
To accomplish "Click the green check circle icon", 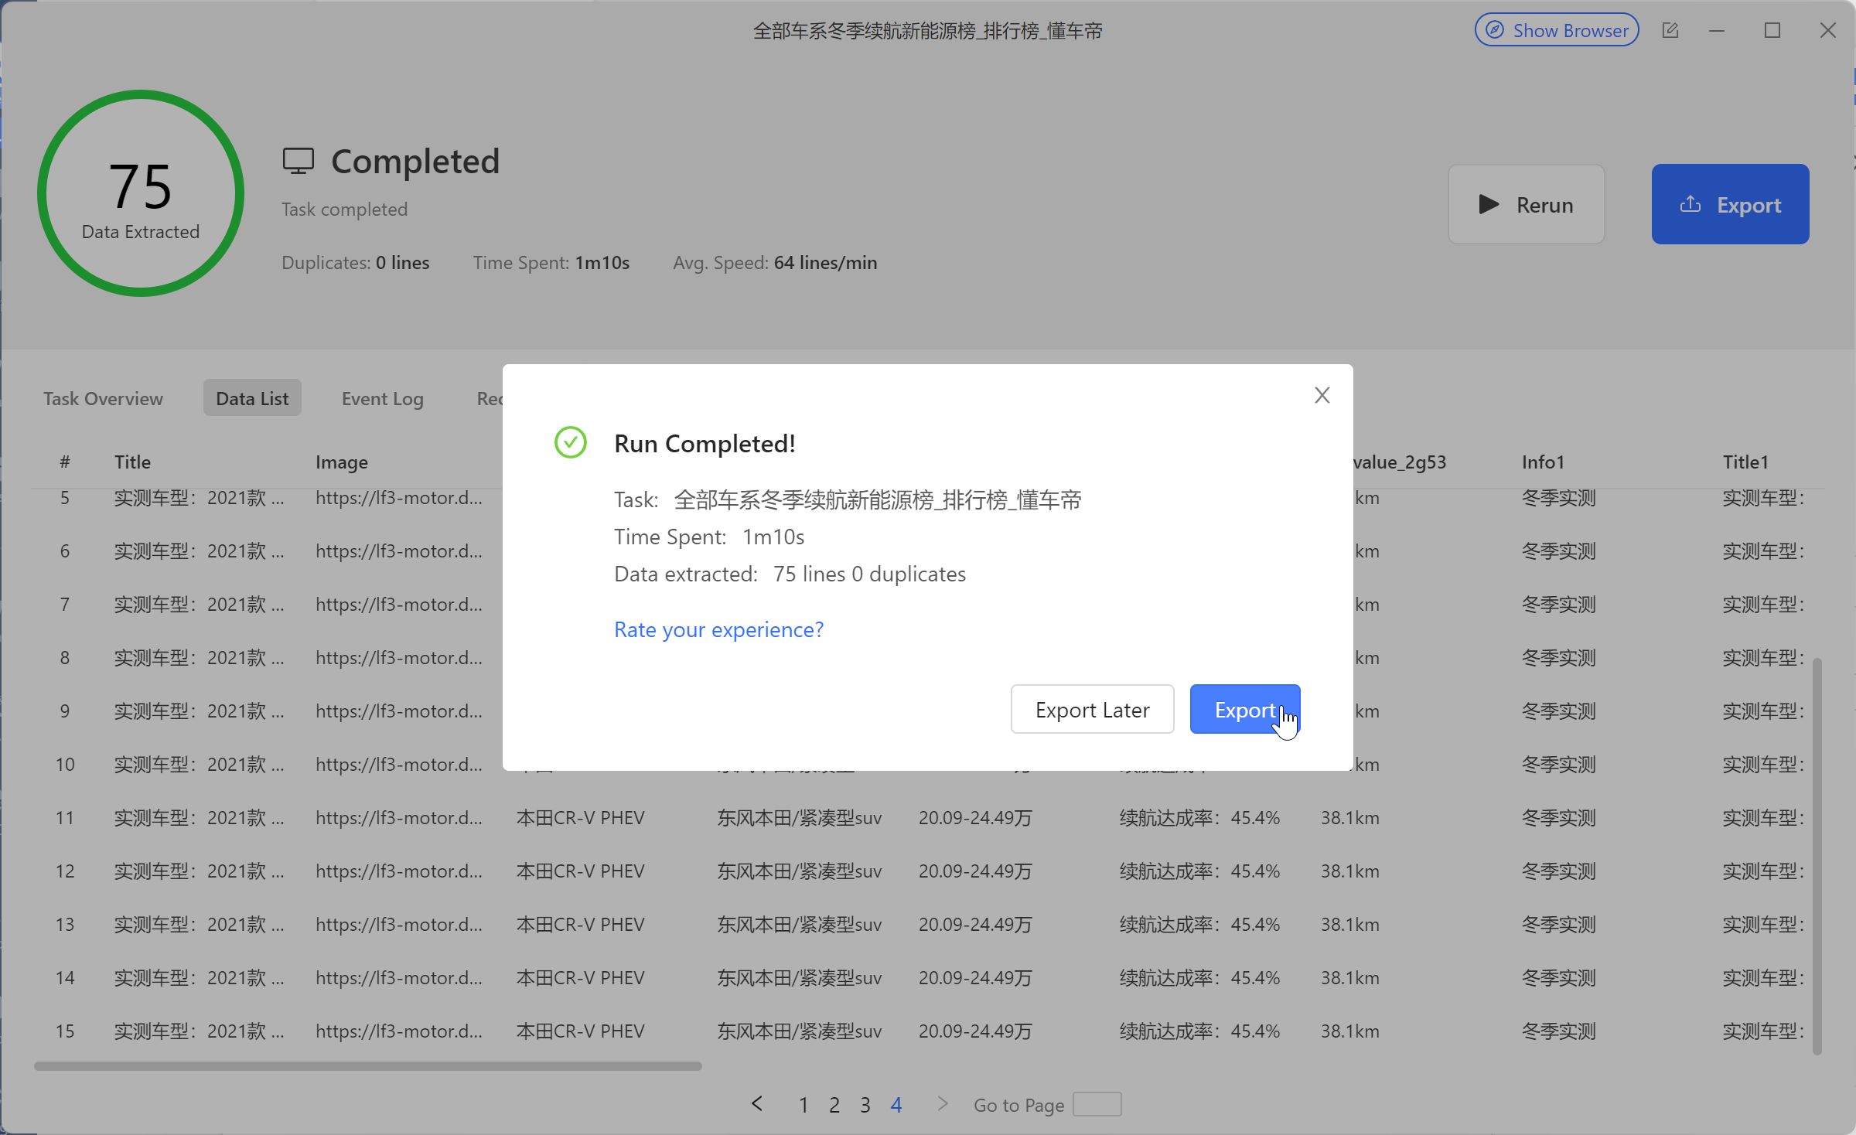I will (x=571, y=443).
